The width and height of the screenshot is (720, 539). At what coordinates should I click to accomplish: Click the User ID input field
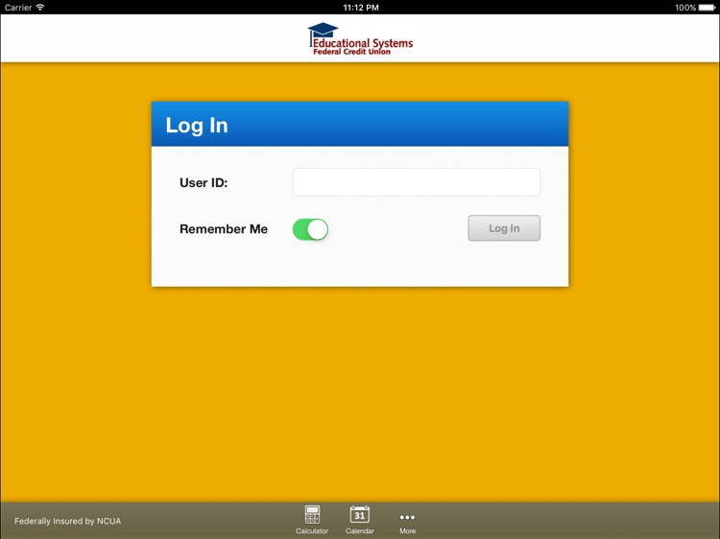416,182
